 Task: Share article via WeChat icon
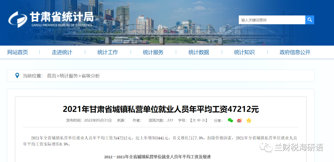(230, 120)
